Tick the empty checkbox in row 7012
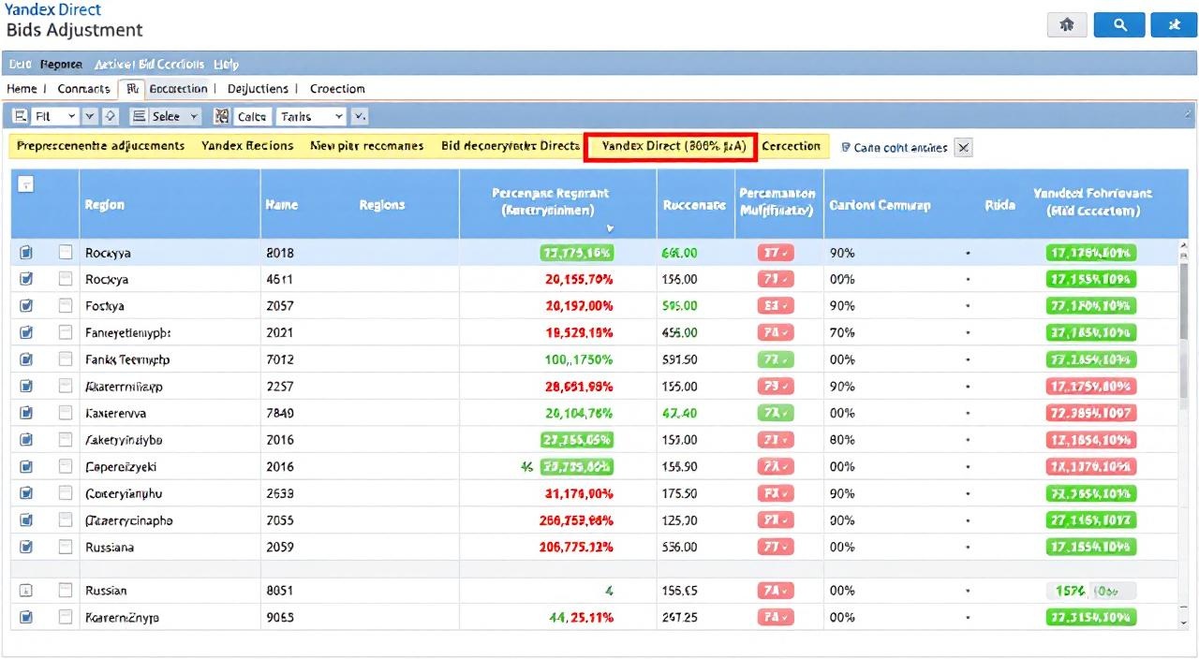 click(x=66, y=359)
